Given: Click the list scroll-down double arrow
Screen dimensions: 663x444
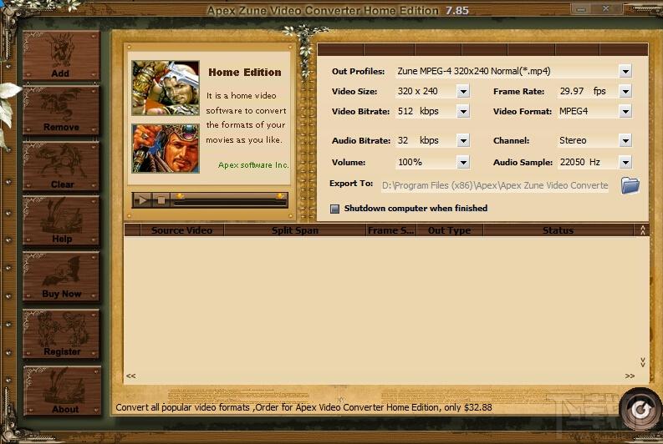Looking at the screenshot, I should tap(642, 362).
